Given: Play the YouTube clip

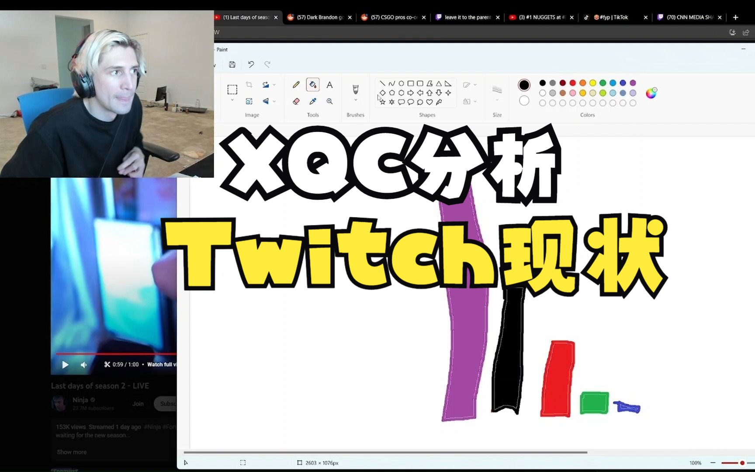Looking at the screenshot, I should (65, 364).
